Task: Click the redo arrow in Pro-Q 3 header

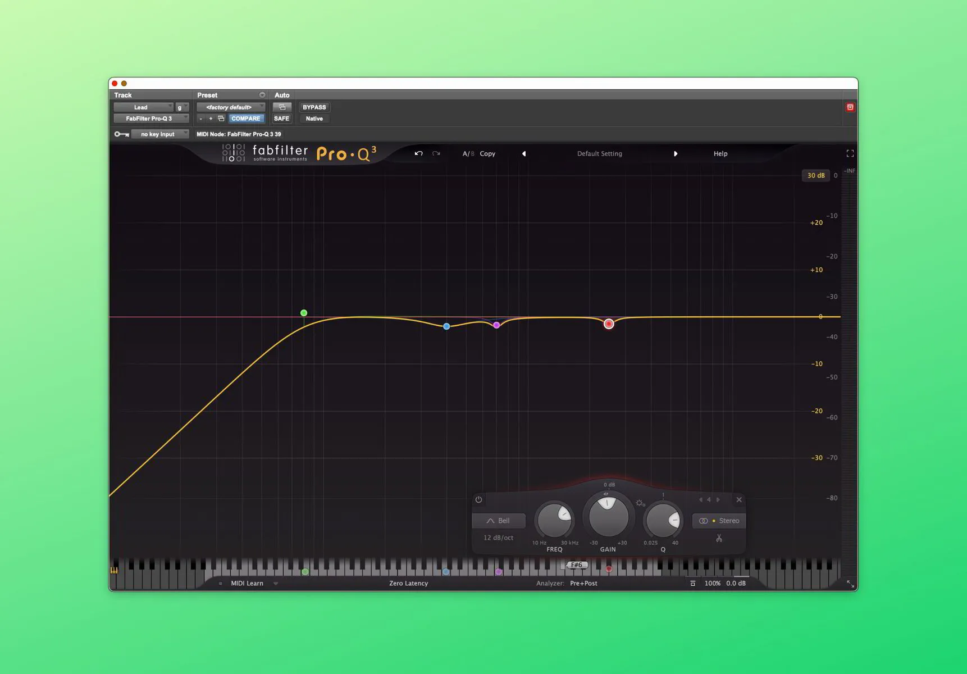Action: click(436, 153)
